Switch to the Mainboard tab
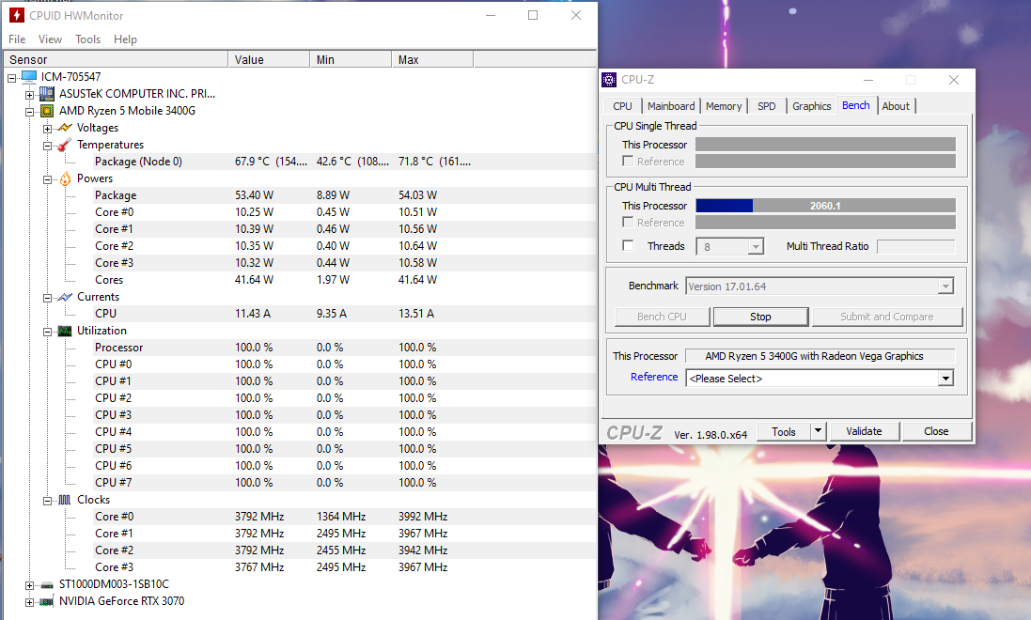1031x620 pixels. pos(671,106)
